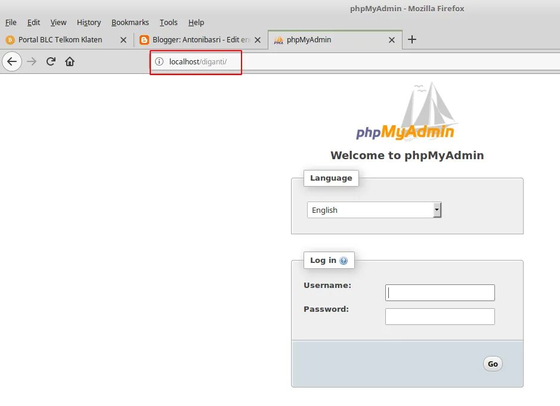The height and width of the screenshot is (406, 560).
Task: Click the forward navigation arrow
Action: 32,61
